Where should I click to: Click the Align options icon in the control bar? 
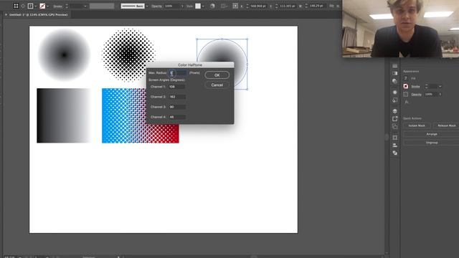[x=223, y=6]
